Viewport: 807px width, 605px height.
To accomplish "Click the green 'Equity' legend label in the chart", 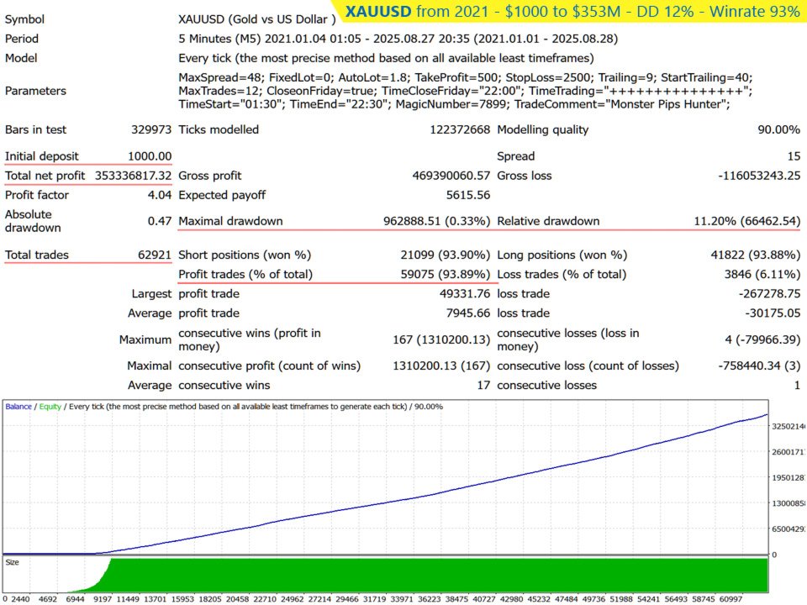I will 50,407.
